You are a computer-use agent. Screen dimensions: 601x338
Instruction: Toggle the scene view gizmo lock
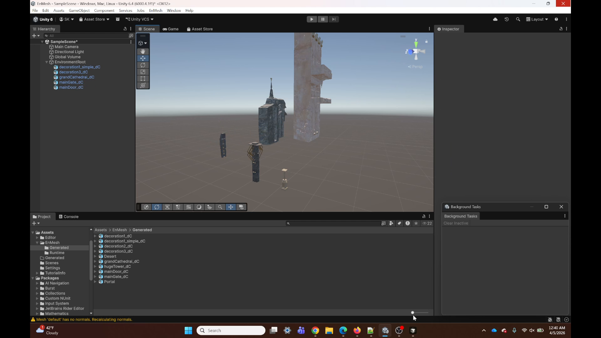(426, 41)
